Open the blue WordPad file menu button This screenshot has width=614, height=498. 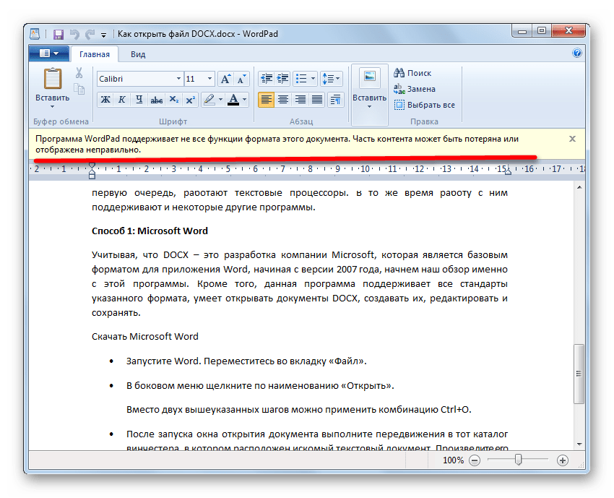48,53
